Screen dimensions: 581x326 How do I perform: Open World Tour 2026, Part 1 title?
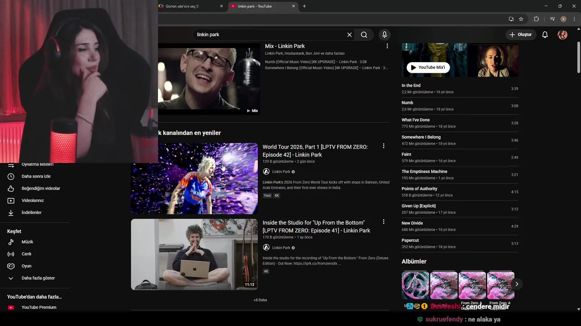click(315, 151)
